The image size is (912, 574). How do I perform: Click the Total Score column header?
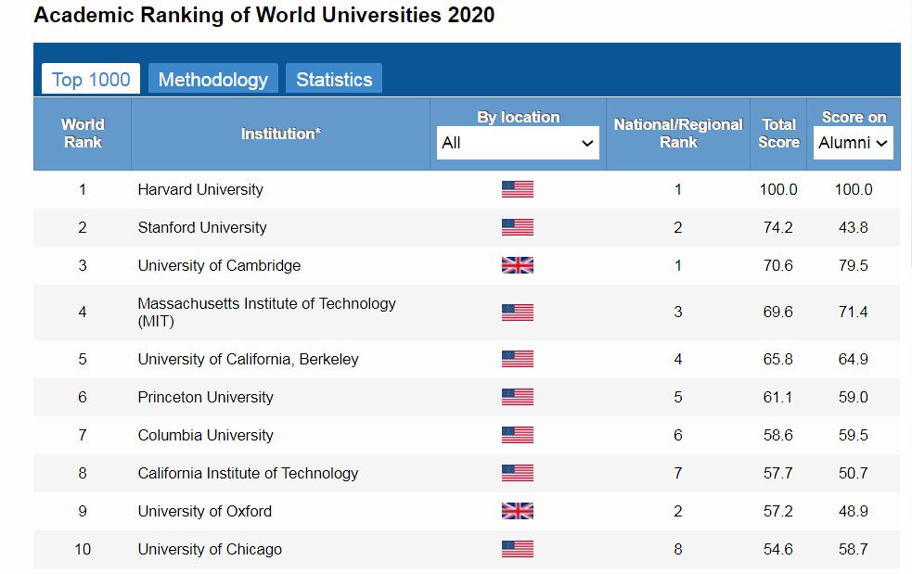(778, 134)
